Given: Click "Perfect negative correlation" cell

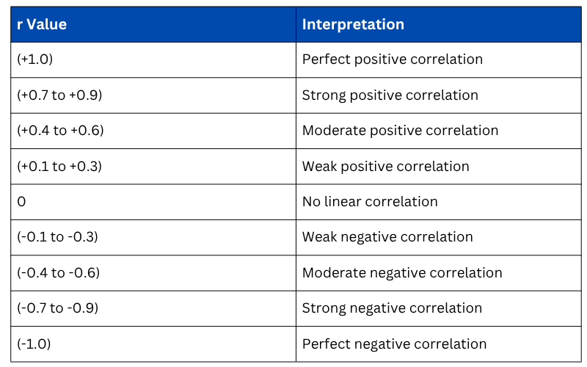Looking at the screenshot, I should (395, 344).
